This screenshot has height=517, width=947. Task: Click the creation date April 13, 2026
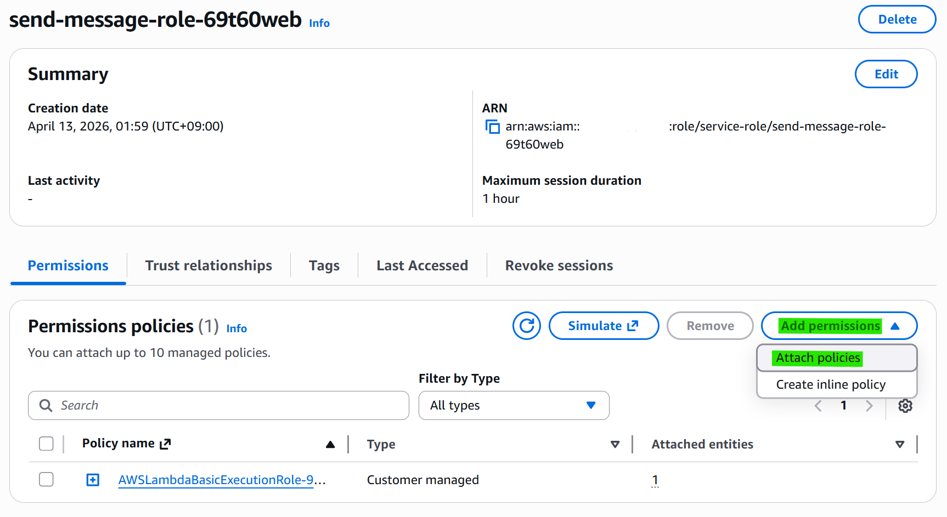[x=126, y=127]
